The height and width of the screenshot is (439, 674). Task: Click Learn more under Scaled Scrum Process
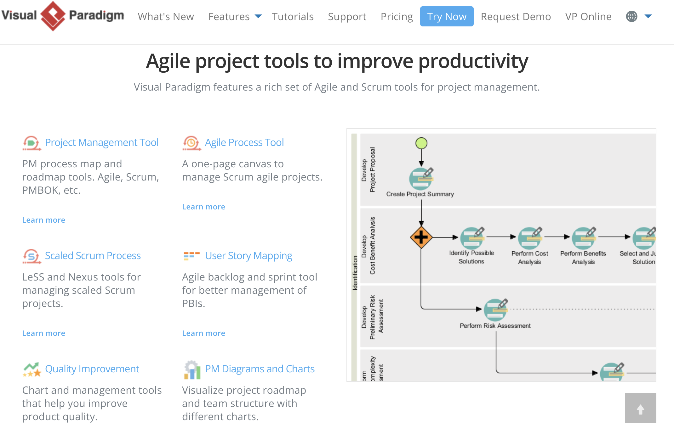(x=43, y=333)
